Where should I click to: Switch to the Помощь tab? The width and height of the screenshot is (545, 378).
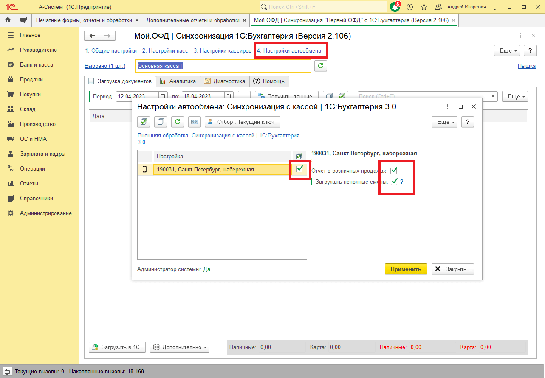click(269, 81)
